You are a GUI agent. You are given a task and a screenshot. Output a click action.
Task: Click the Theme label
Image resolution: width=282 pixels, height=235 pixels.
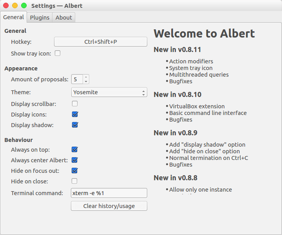21,92
